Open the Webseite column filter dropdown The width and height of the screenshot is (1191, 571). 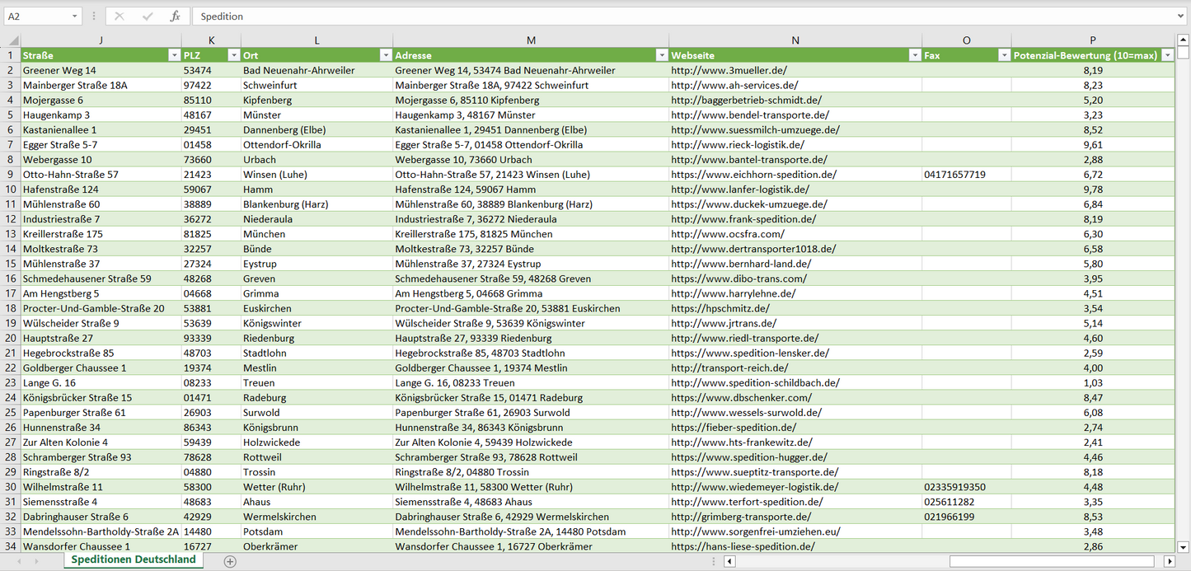pos(913,55)
